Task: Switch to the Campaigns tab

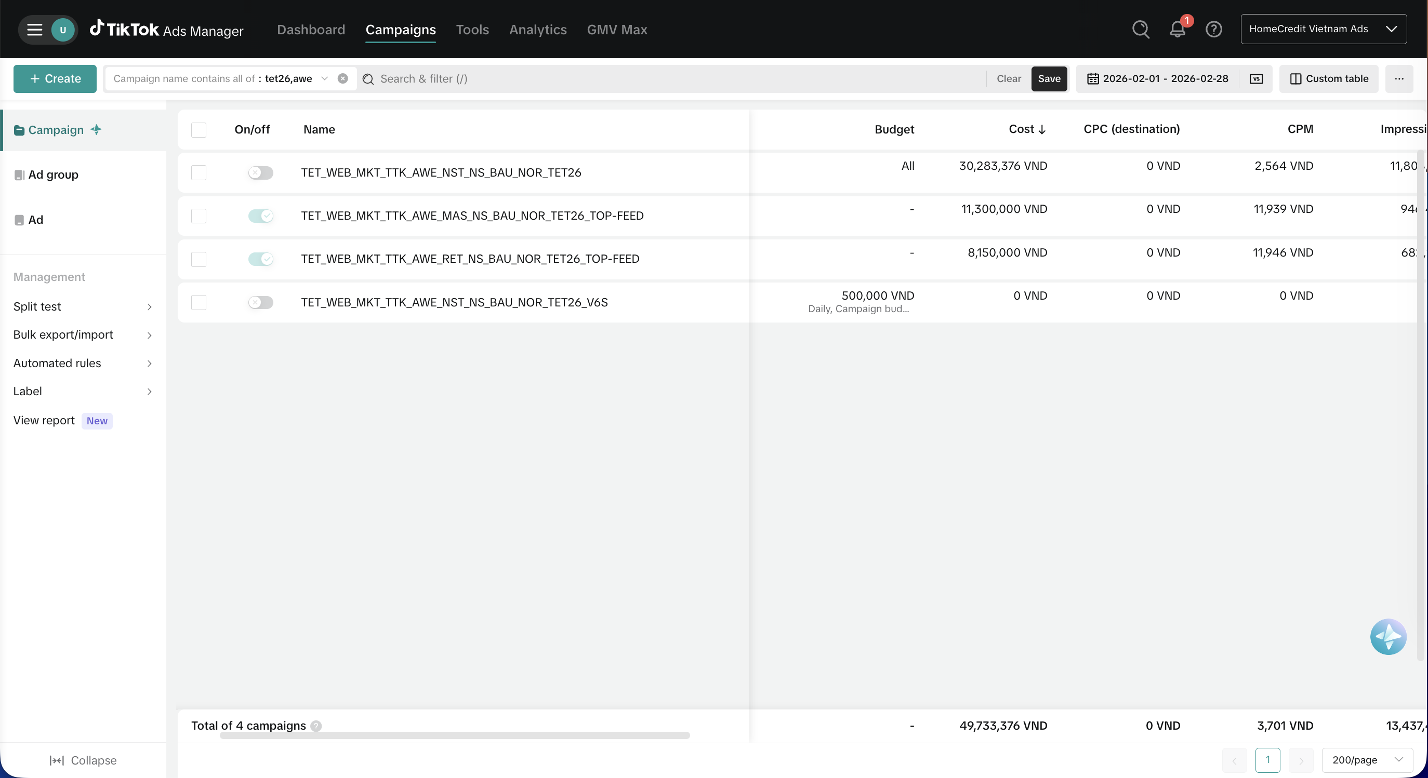Action: [400, 30]
